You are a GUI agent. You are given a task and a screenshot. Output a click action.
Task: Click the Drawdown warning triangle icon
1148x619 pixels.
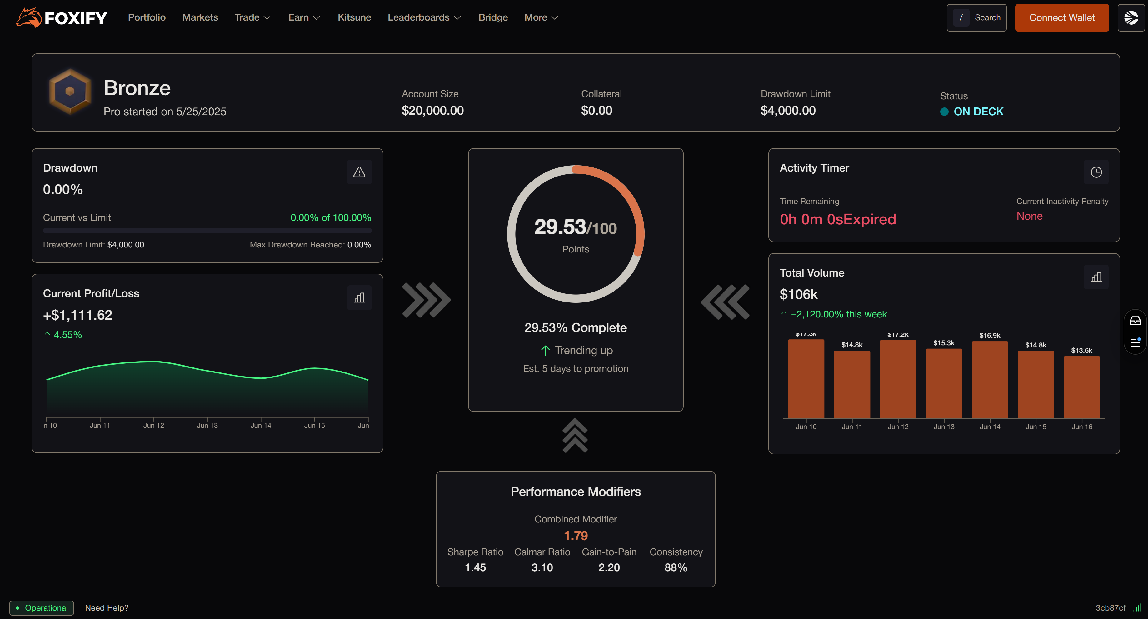pos(359,172)
